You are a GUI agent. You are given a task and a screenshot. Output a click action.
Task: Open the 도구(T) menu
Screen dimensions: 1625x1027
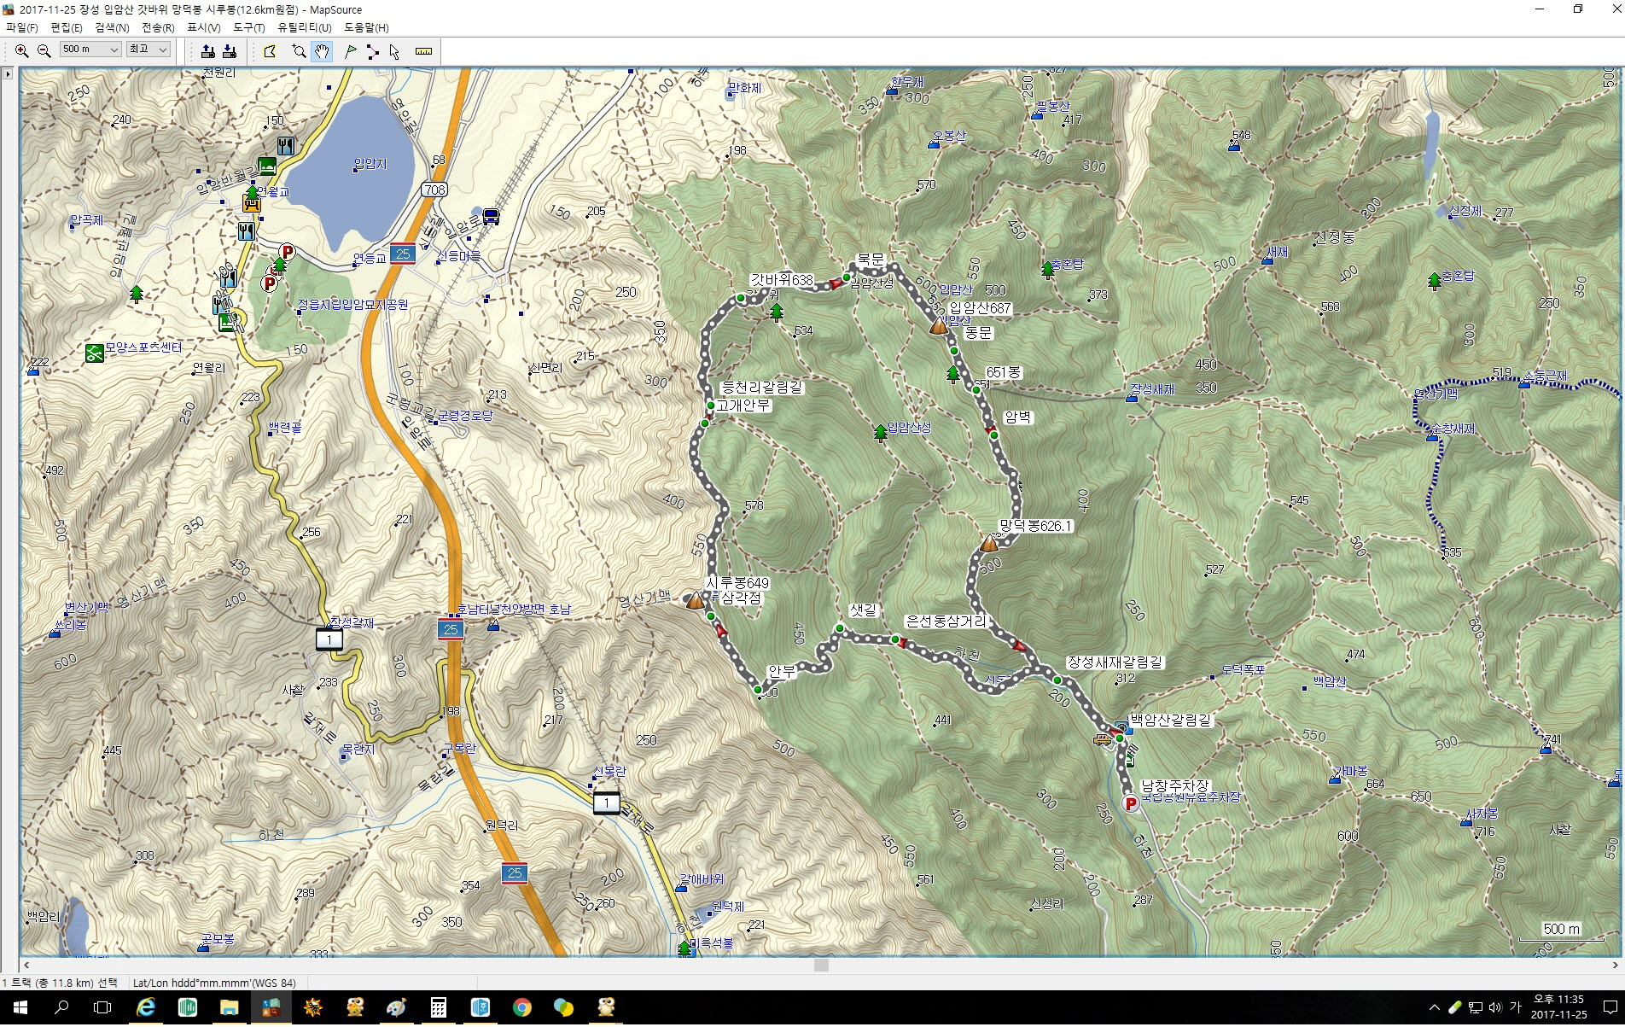click(249, 27)
